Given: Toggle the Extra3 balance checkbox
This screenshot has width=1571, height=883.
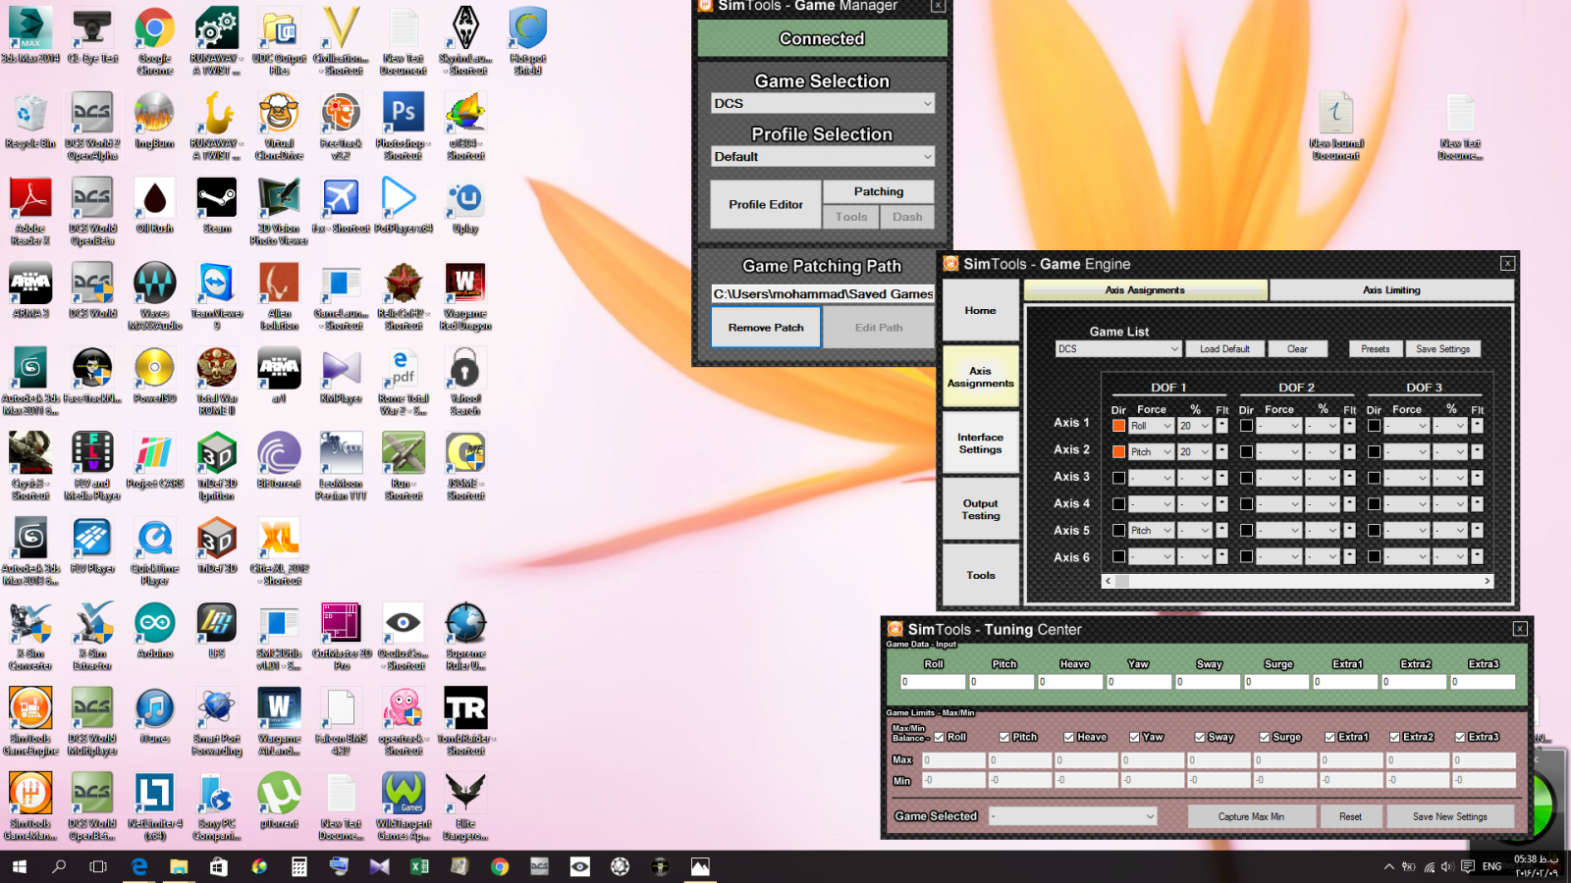Looking at the screenshot, I should click(x=1460, y=737).
